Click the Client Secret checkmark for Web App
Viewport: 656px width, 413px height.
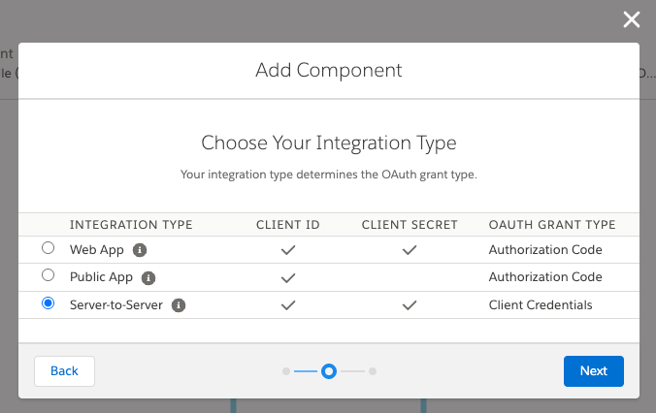(x=410, y=250)
